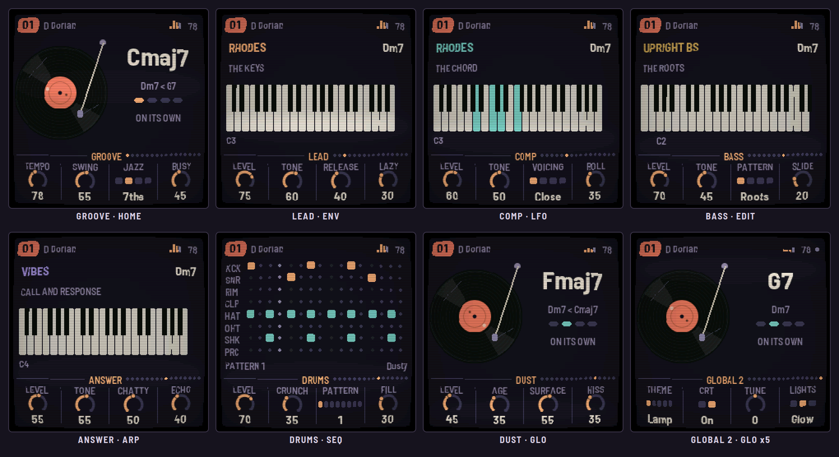Change the bass PATTERN Roots selector

tap(755, 181)
